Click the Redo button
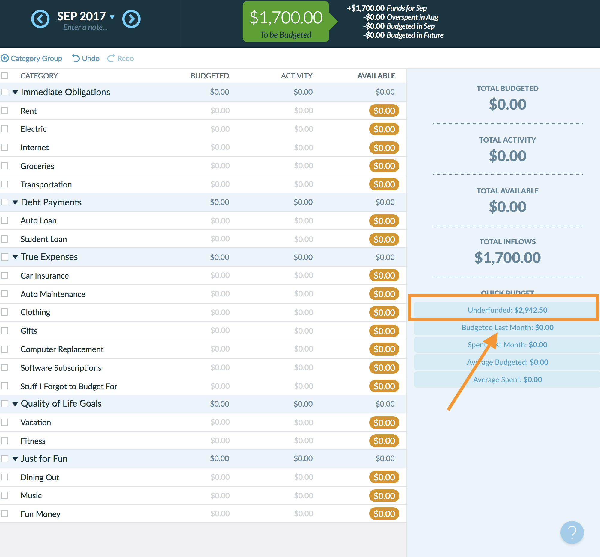Image resolution: width=600 pixels, height=557 pixels. click(120, 58)
